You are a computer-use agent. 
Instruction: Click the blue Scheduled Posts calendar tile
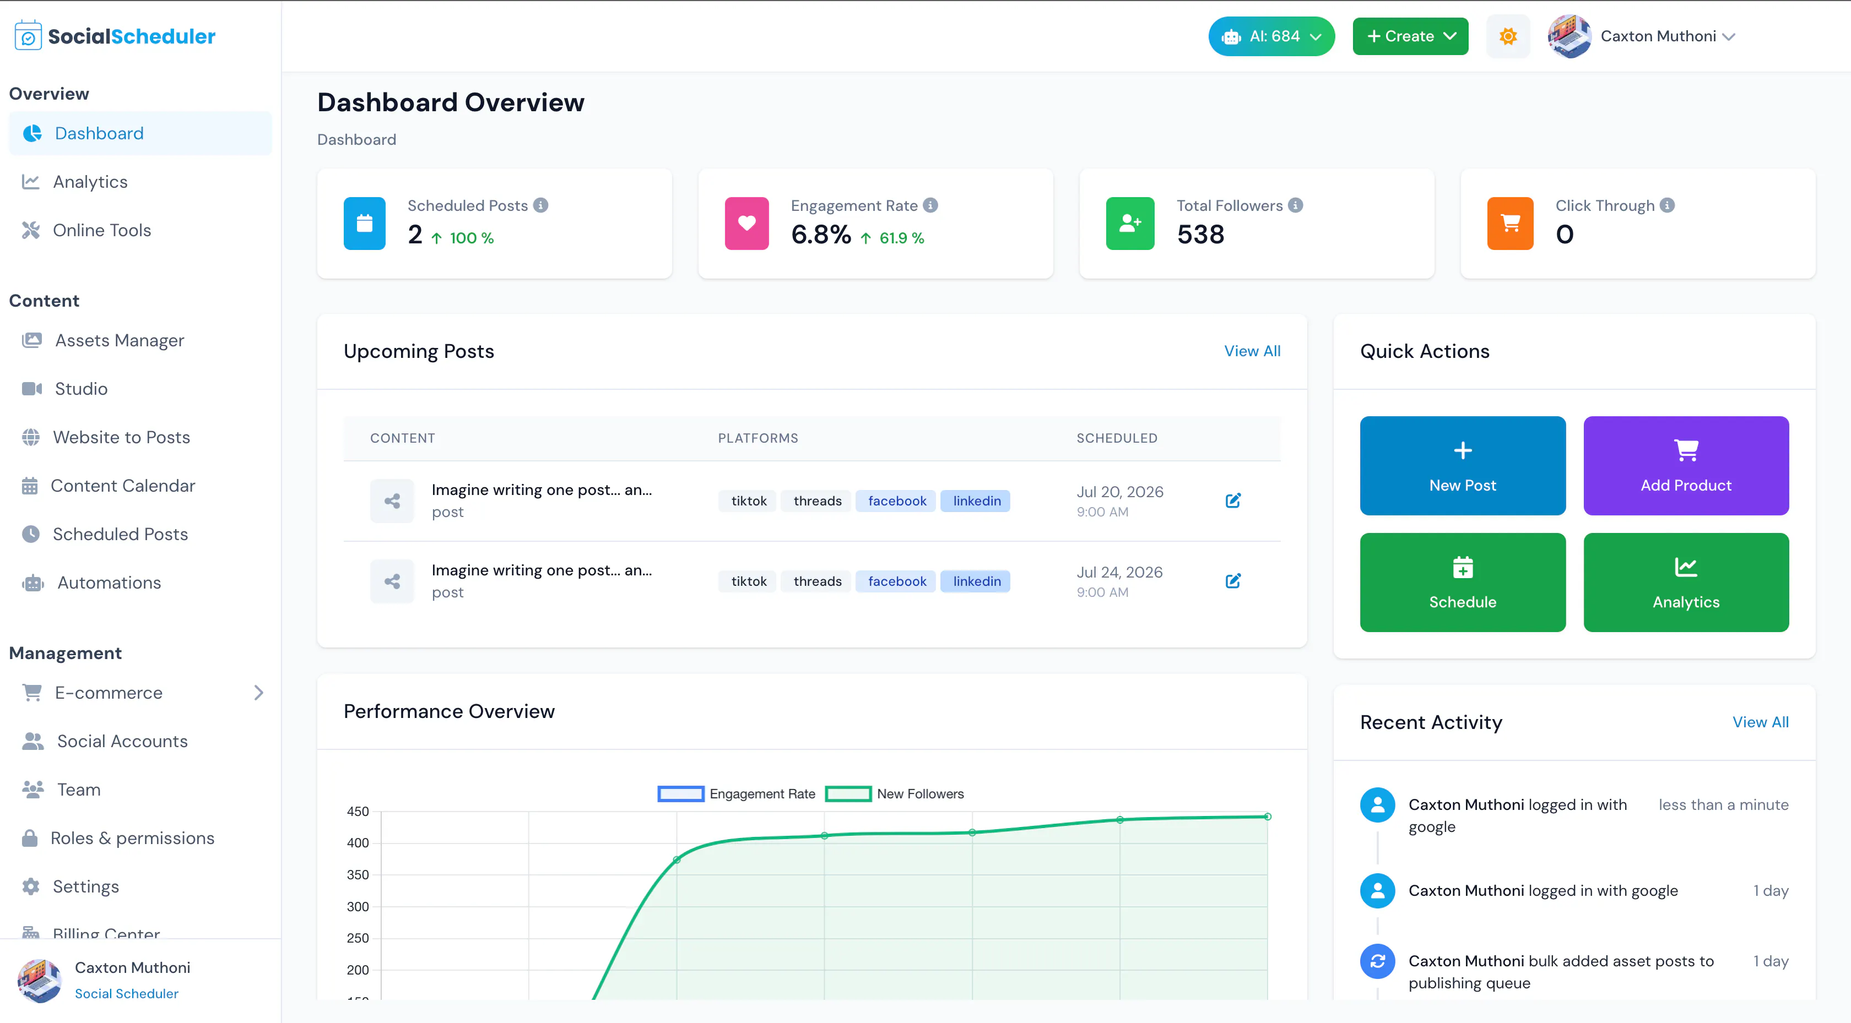pyautogui.click(x=364, y=224)
